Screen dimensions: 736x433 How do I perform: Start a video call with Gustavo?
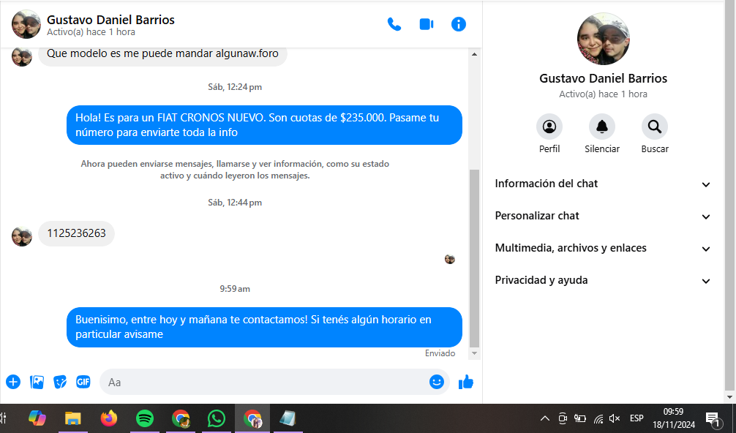[x=427, y=24]
